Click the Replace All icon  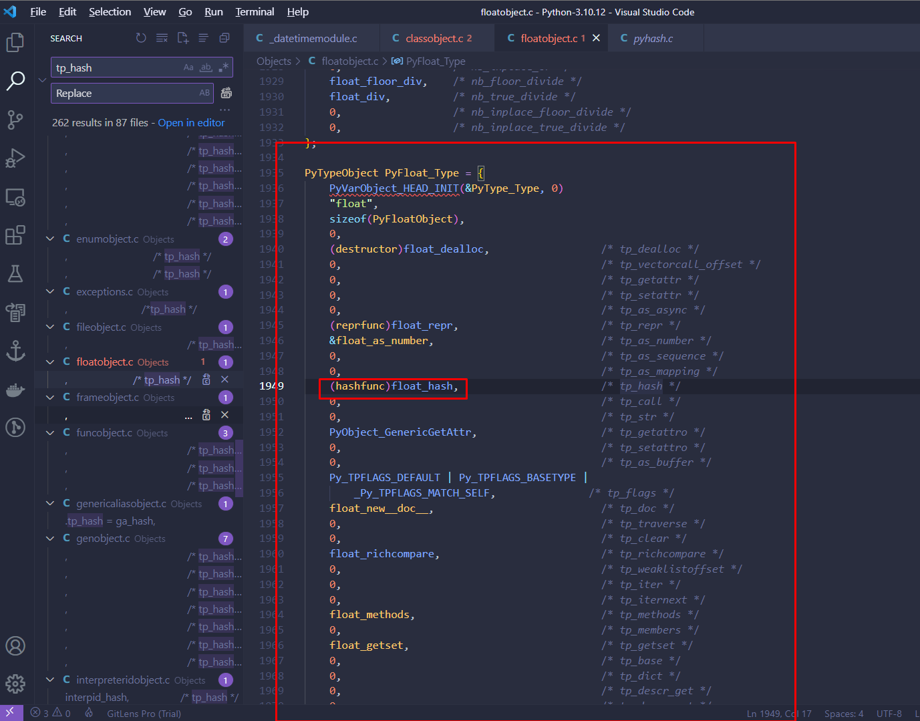pos(226,93)
